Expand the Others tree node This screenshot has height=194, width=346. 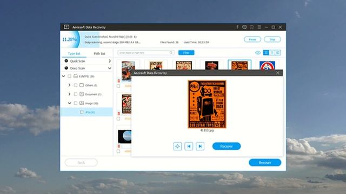[x=70, y=85]
